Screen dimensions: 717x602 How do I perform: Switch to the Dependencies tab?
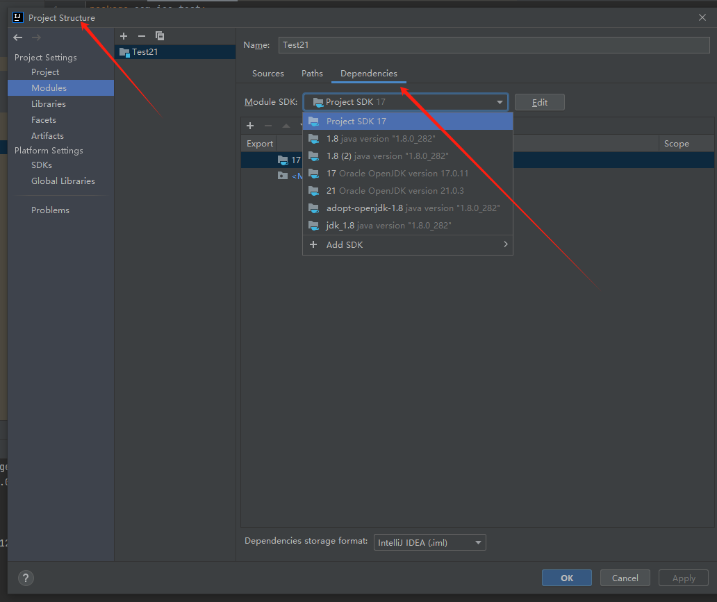368,74
